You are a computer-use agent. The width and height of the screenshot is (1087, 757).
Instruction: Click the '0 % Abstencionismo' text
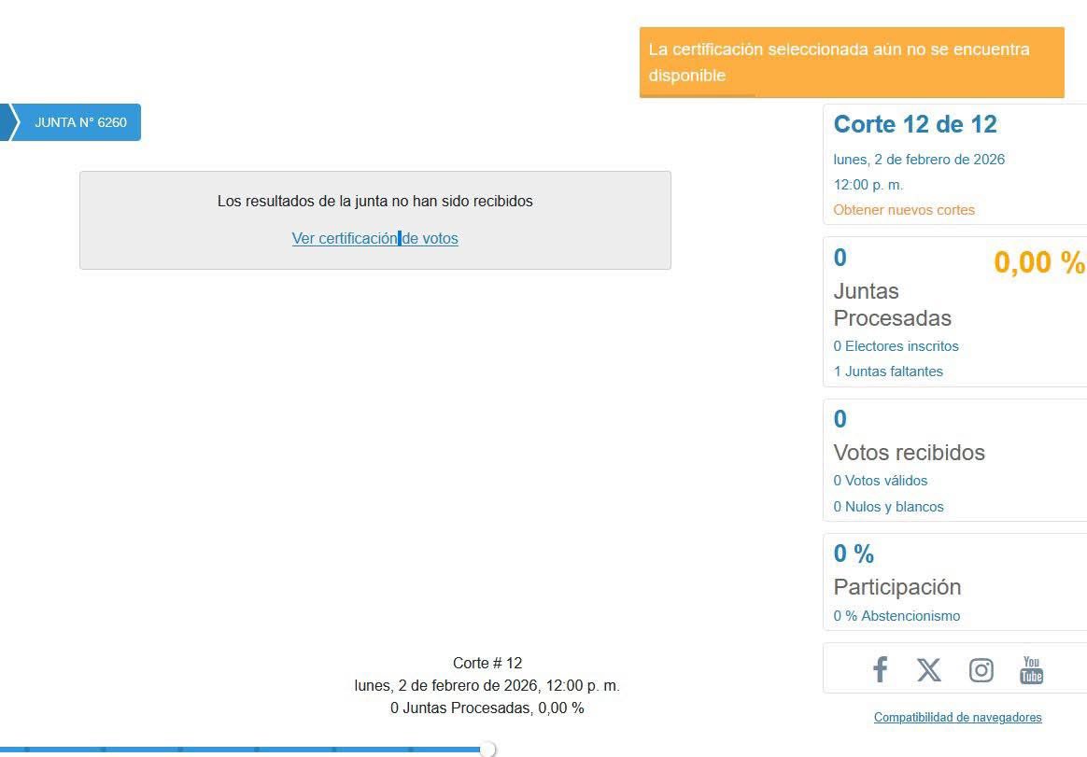[897, 615]
